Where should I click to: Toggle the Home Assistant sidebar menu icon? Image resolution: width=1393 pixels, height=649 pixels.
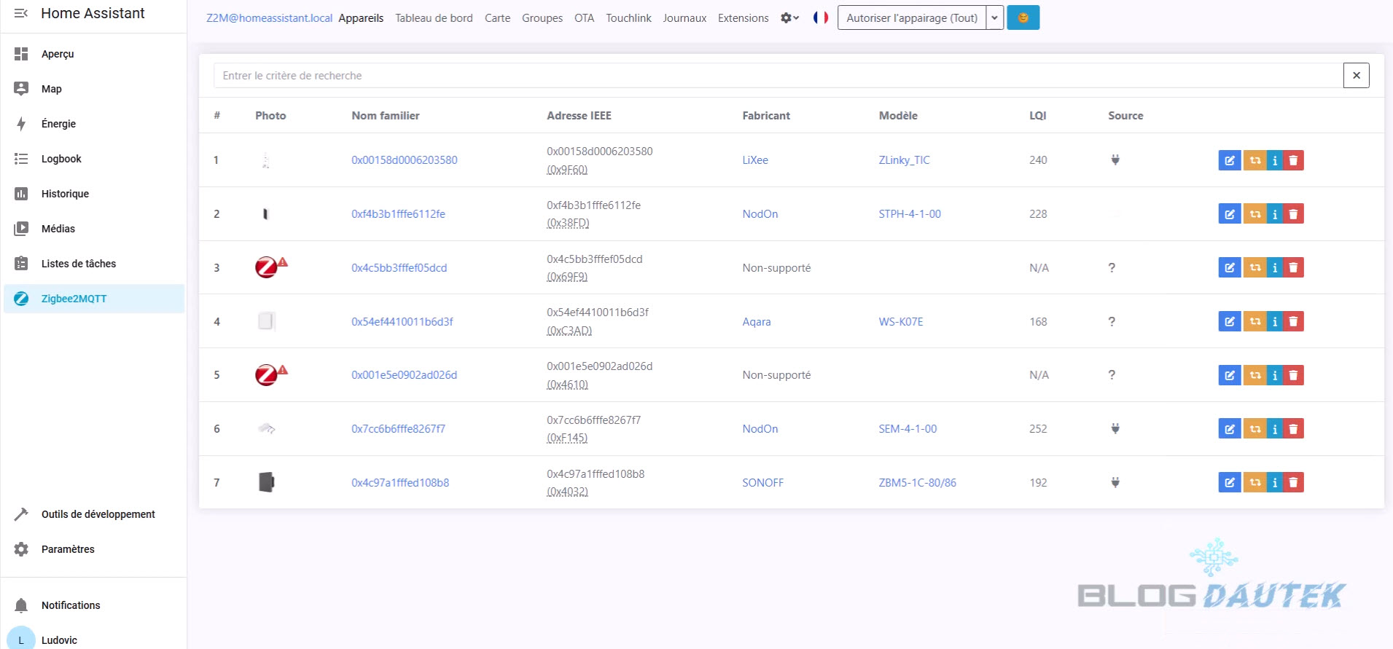click(21, 13)
